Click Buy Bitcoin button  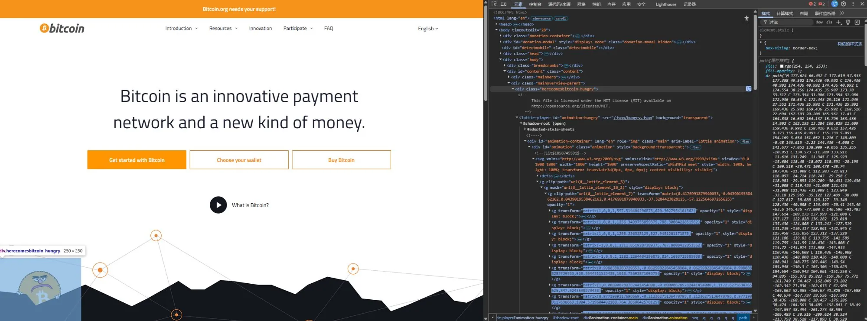click(x=341, y=160)
